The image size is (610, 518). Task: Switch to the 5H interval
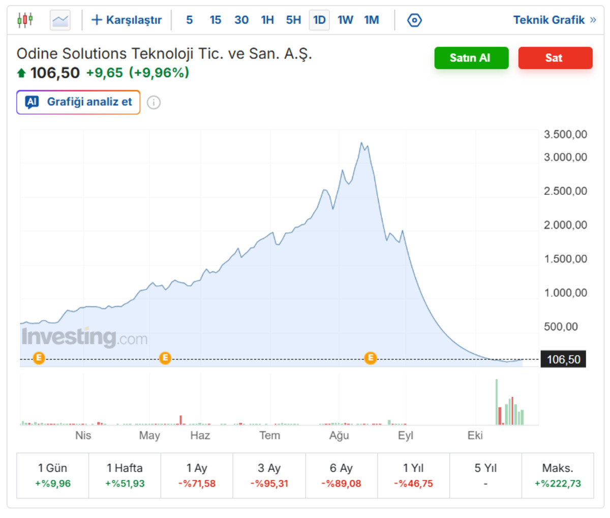(x=293, y=20)
